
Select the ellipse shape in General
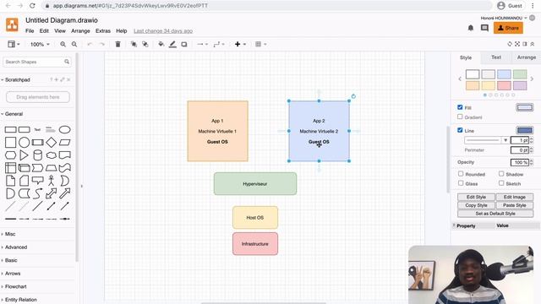point(64,129)
